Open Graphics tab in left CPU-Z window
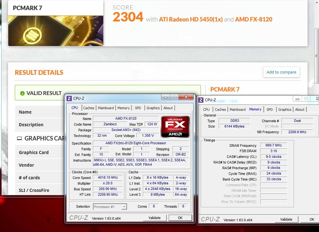The height and width of the screenshot is (232, 319). [153, 108]
